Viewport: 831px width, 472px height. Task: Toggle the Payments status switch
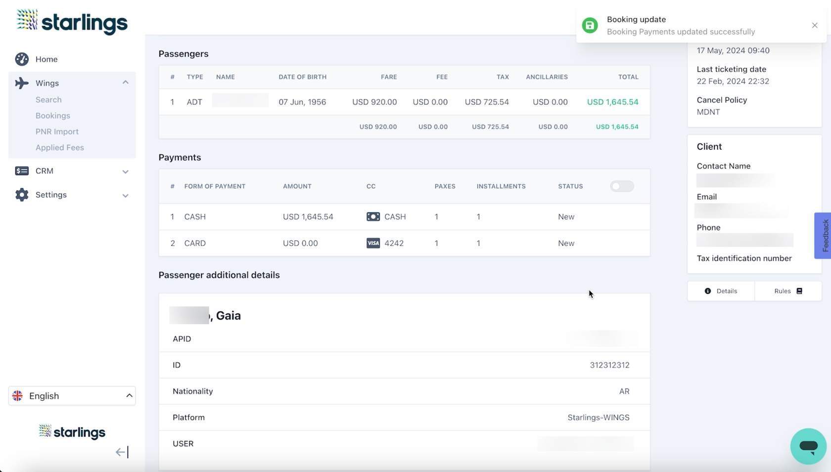[622, 186]
